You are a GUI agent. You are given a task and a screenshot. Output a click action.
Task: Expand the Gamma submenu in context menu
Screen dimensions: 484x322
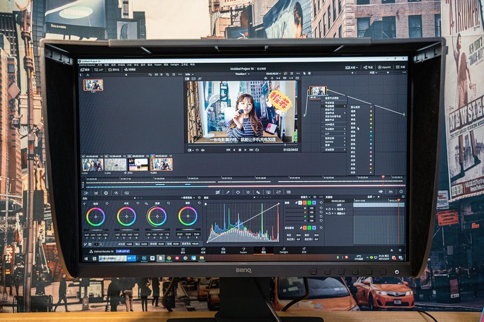tap(335, 142)
